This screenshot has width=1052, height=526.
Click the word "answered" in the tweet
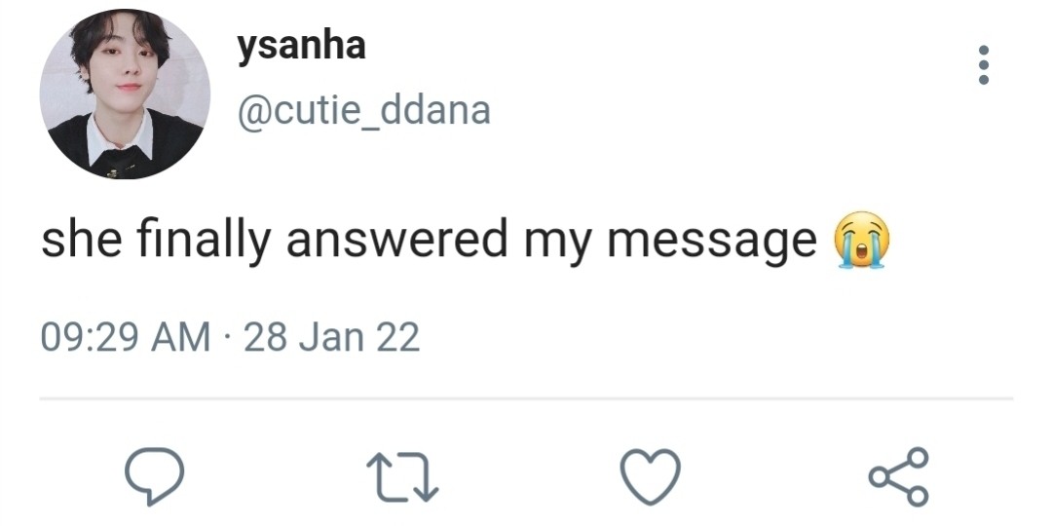pos(396,241)
